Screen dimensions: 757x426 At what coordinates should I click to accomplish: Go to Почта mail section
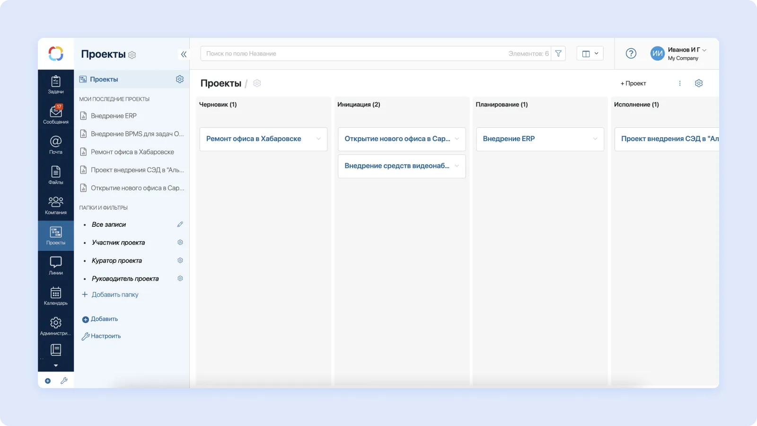[x=56, y=145]
